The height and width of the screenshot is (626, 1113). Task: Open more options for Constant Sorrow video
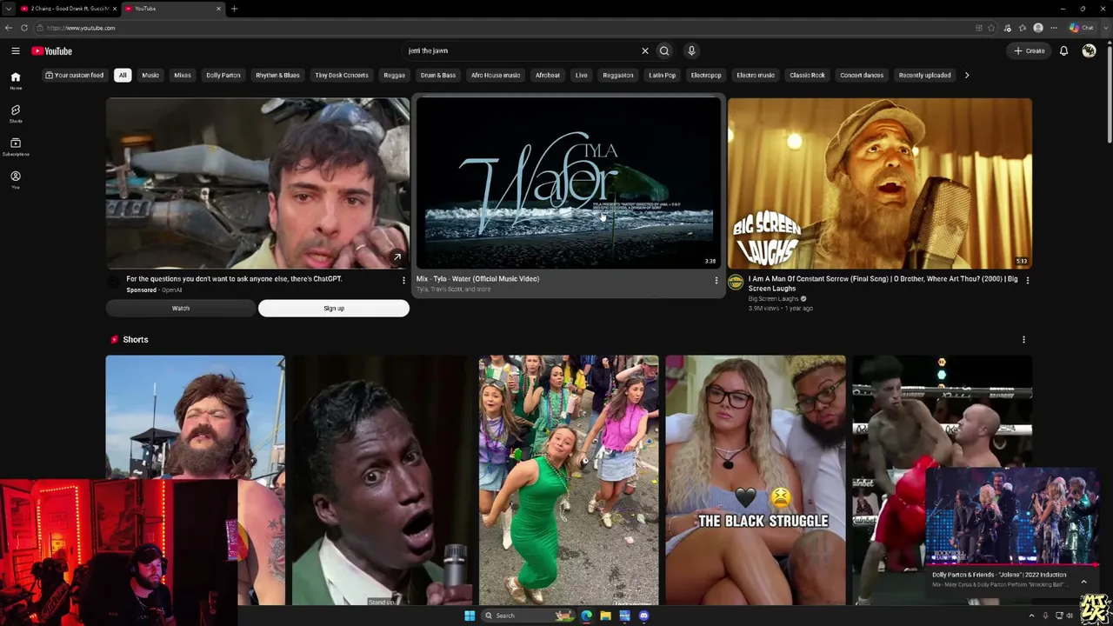(x=1028, y=281)
